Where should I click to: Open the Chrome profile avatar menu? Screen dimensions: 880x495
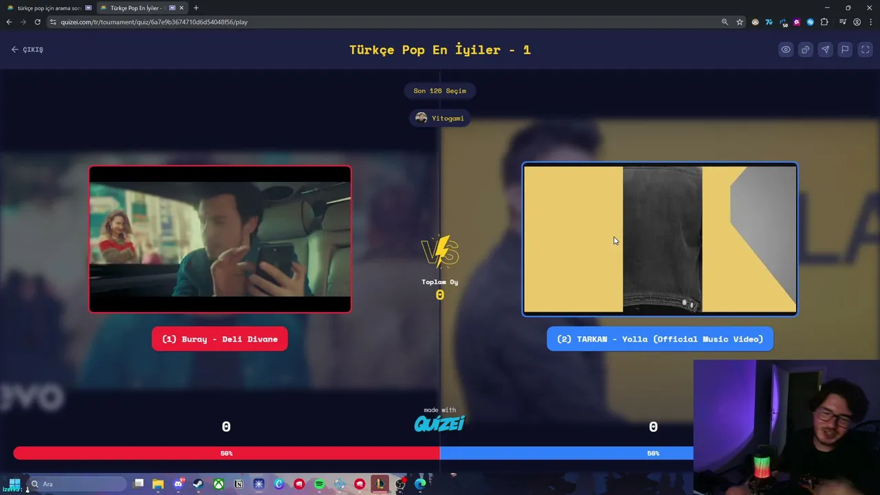tap(857, 22)
